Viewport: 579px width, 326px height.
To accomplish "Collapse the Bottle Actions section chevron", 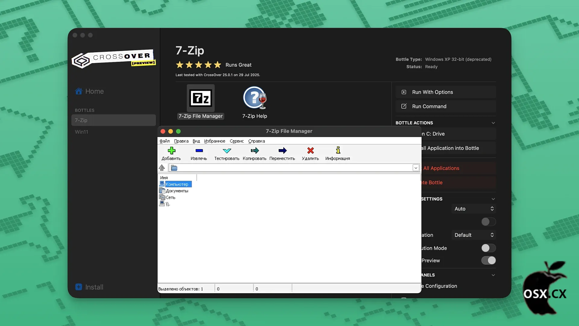I will (493, 123).
